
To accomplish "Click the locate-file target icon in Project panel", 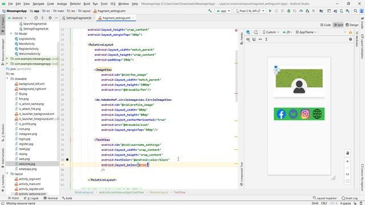I will 36,18.
